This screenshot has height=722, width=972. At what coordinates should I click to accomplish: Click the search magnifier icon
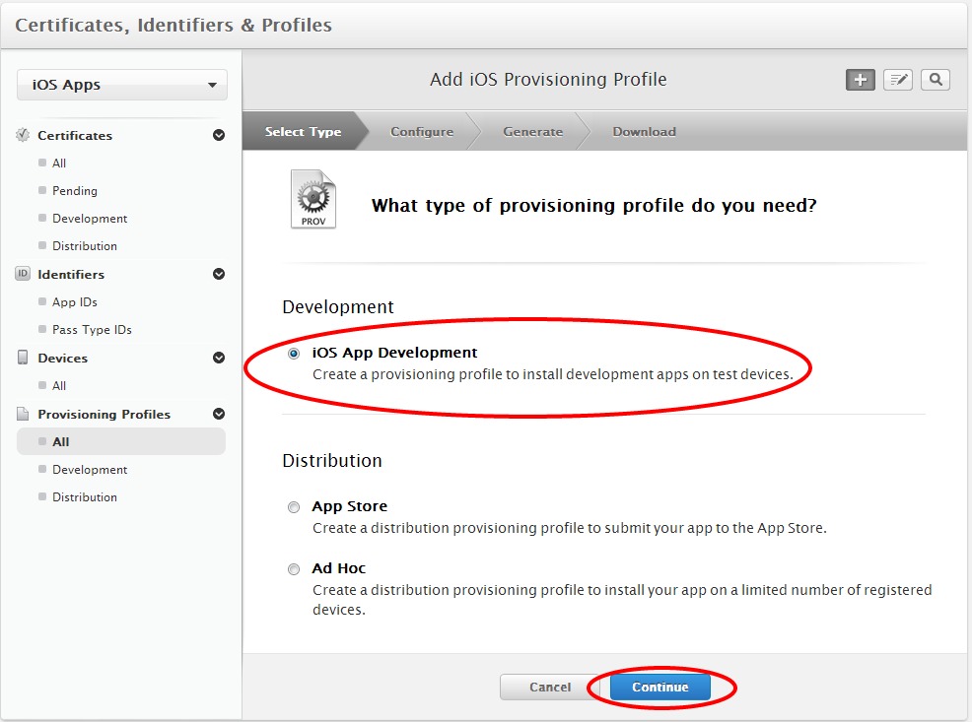(936, 80)
